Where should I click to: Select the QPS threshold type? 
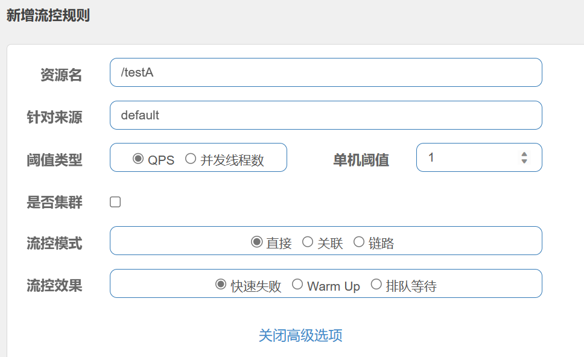click(138, 159)
